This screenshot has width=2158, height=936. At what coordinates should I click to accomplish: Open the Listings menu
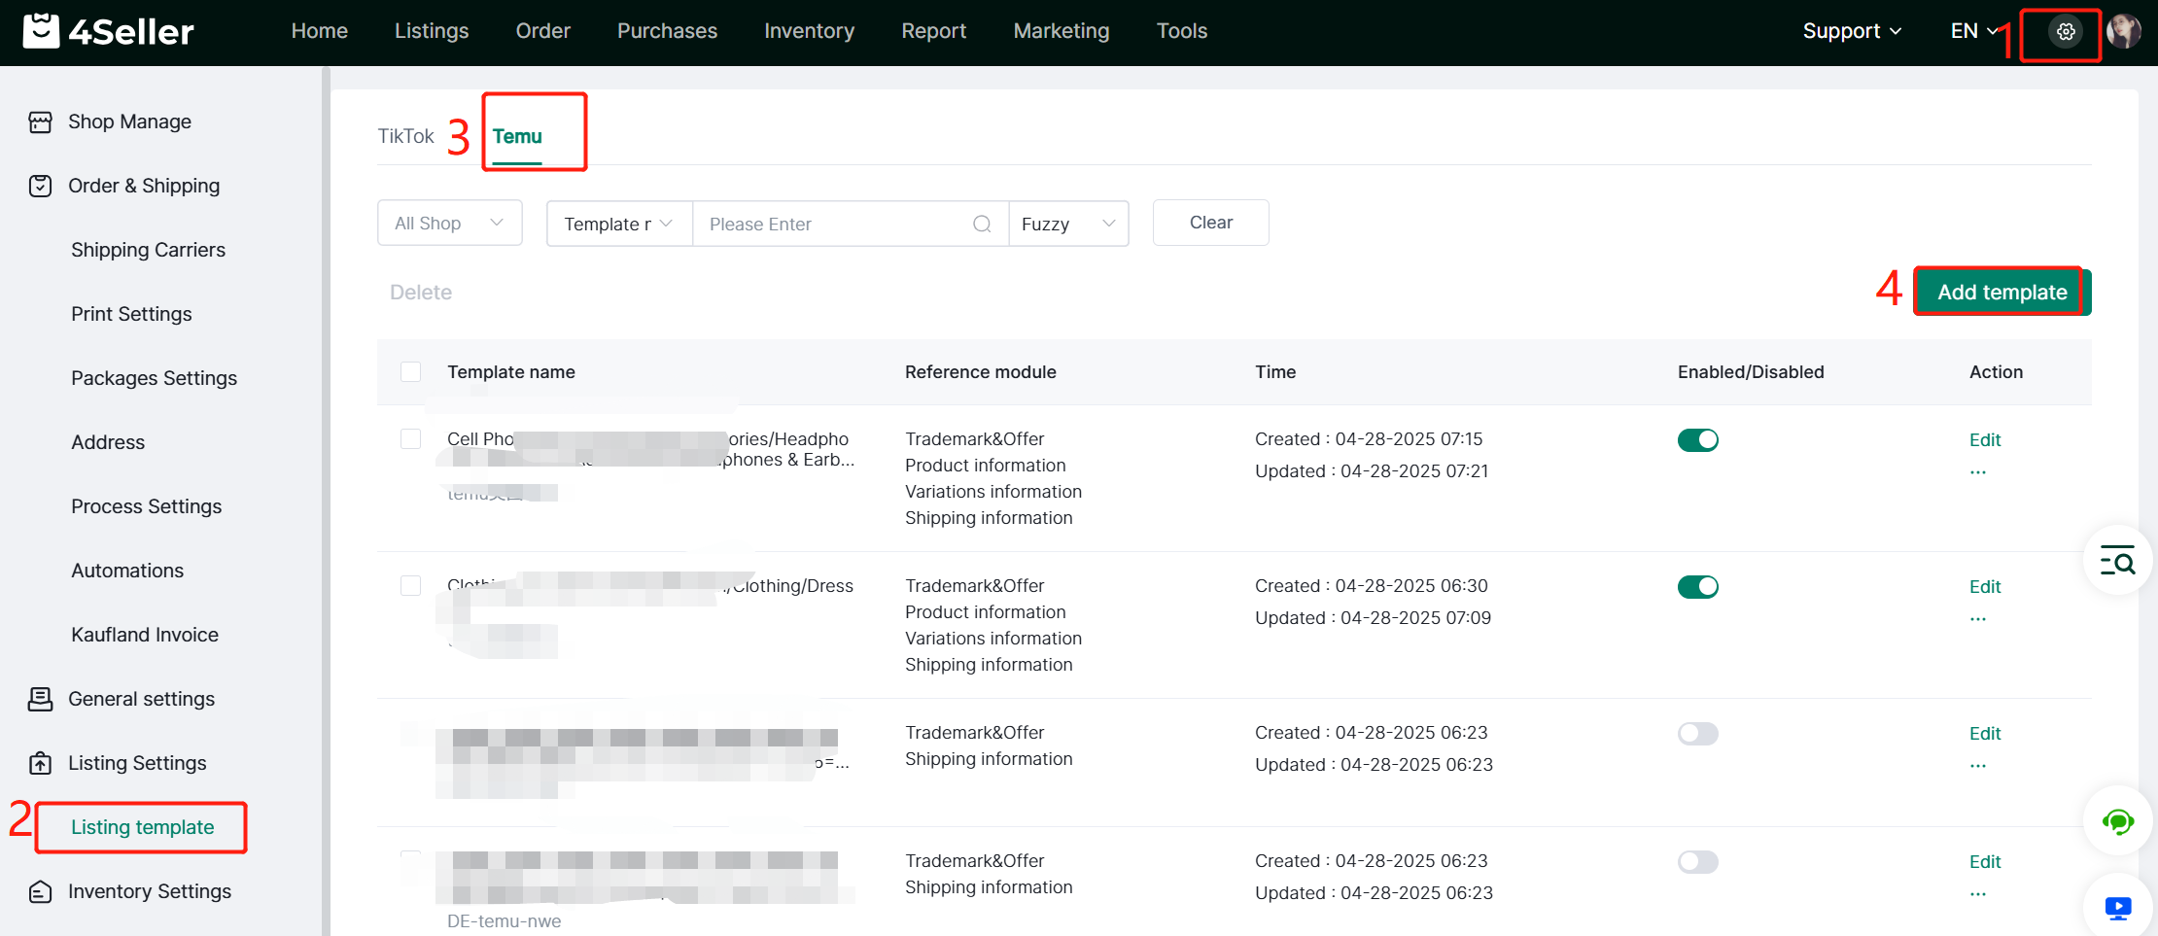(x=432, y=31)
